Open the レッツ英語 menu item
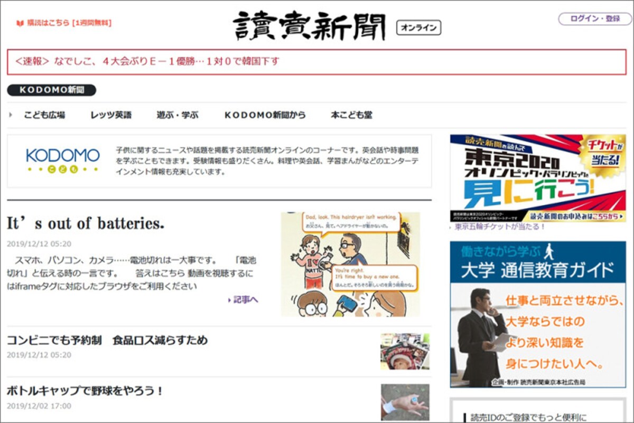Screen dimensions: 634x423 coord(111,115)
